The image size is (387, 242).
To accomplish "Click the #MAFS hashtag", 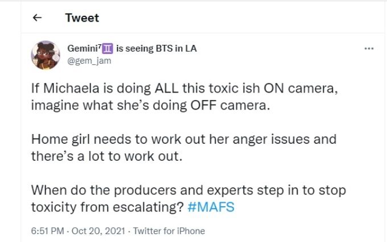I will pos(211,207).
